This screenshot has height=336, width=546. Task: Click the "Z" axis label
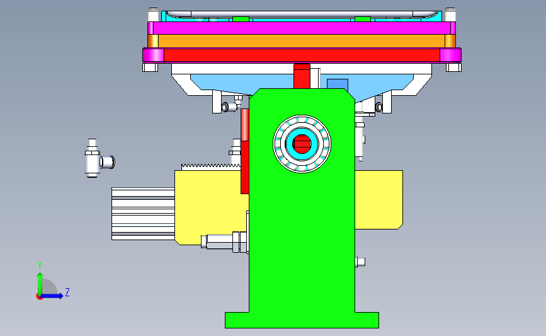(67, 292)
